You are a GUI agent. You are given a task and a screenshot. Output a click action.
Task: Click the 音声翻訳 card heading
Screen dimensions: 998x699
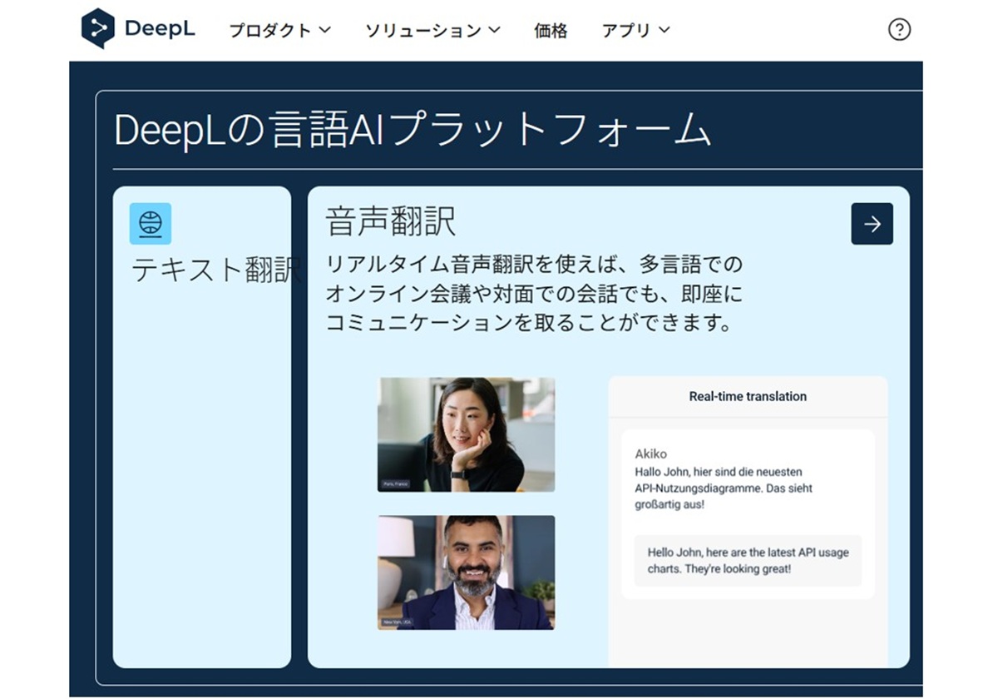tap(390, 222)
